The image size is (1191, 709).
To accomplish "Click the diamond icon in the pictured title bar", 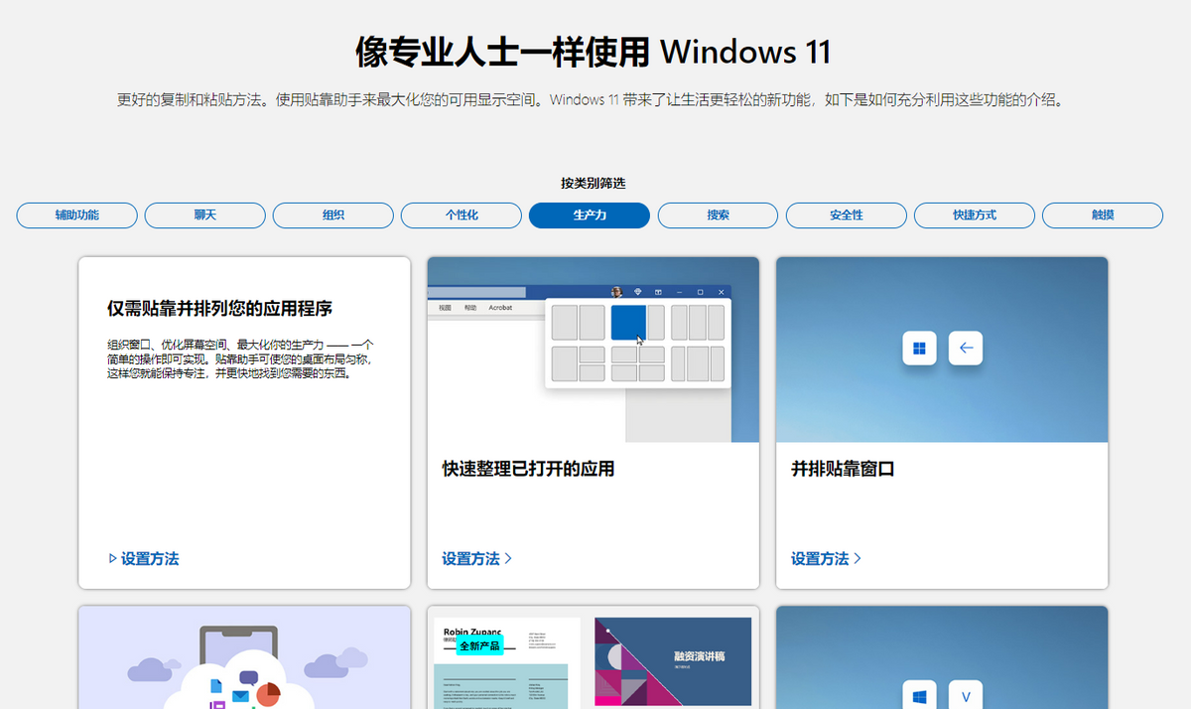I will click(x=638, y=292).
